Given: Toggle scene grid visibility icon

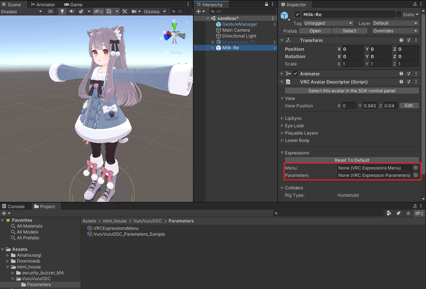Looking at the screenshot, I should coord(109,11).
